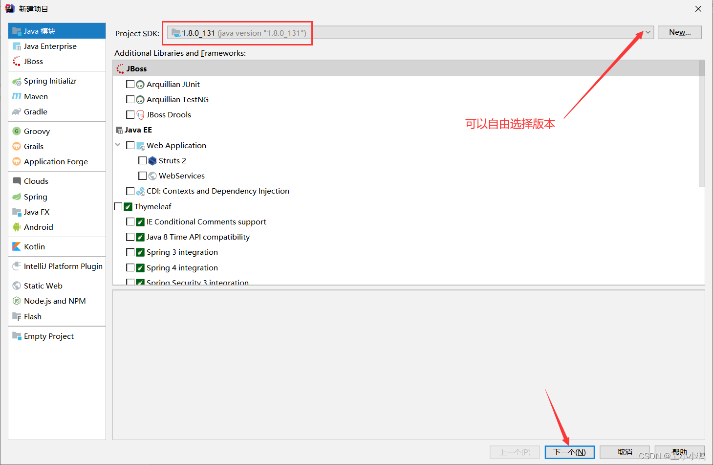This screenshot has height=465, width=713.
Task: Click the 帮助 help button
Action: coord(680,452)
